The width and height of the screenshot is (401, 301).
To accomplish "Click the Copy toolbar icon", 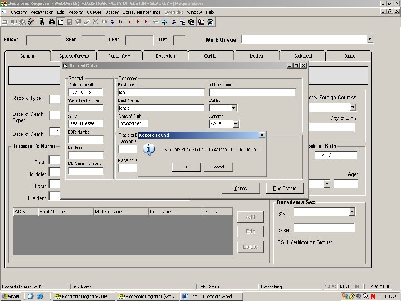I will tap(182, 22).
